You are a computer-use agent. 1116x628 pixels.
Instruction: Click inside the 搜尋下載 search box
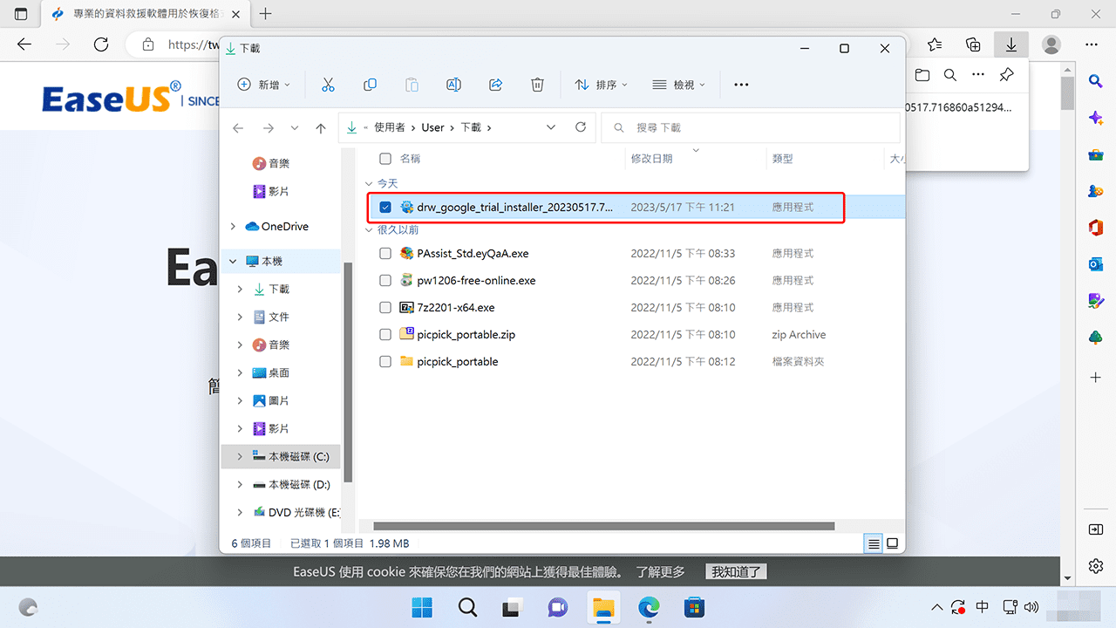click(x=750, y=127)
